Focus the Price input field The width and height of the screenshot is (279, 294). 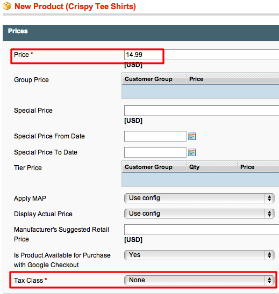tap(202, 55)
